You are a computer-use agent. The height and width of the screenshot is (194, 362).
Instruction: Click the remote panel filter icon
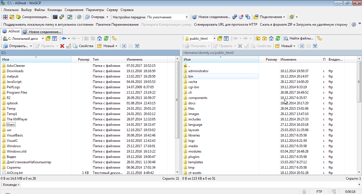[226, 39]
